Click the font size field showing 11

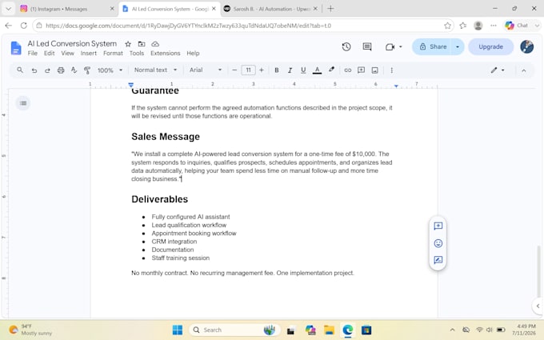pyautogui.click(x=248, y=70)
